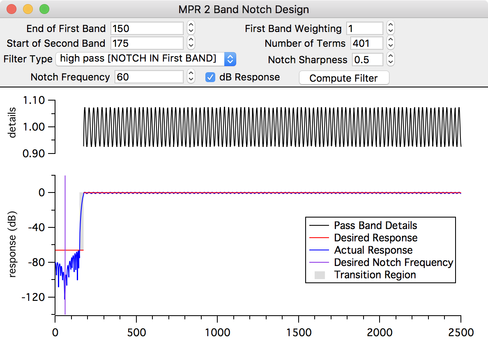Open the Filter Type dropdown menu
Image resolution: width=488 pixels, height=353 pixels.
tap(146, 59)
